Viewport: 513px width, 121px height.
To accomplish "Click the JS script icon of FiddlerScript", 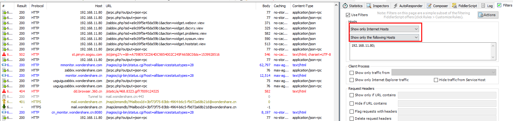I will click(x=454, y=6).
